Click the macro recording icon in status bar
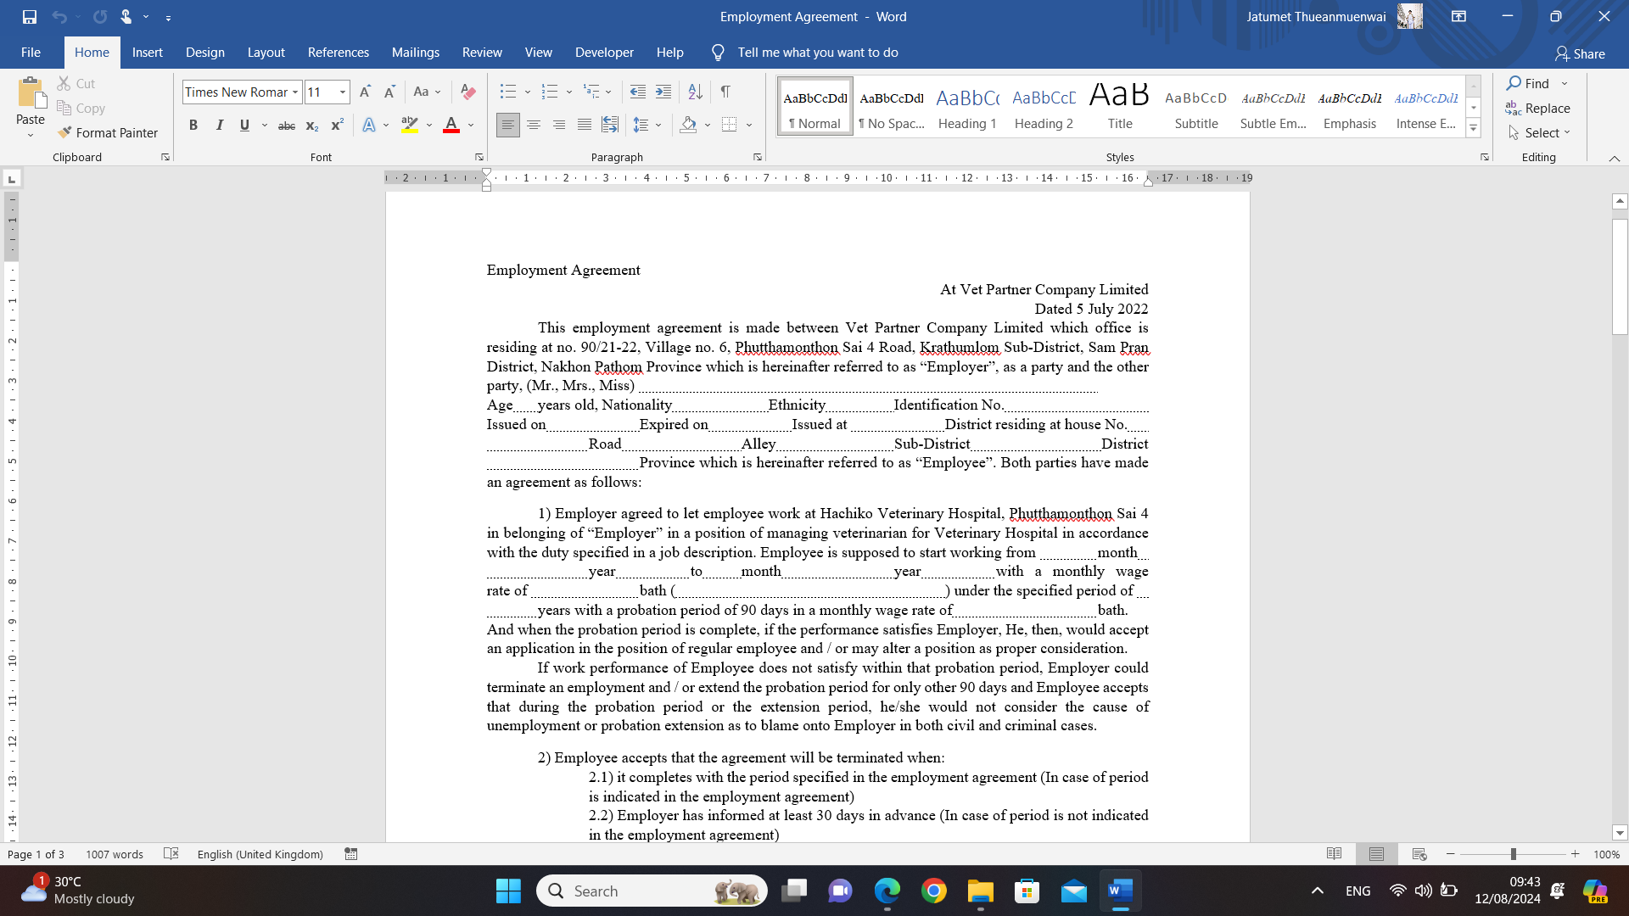 point(351,854)
